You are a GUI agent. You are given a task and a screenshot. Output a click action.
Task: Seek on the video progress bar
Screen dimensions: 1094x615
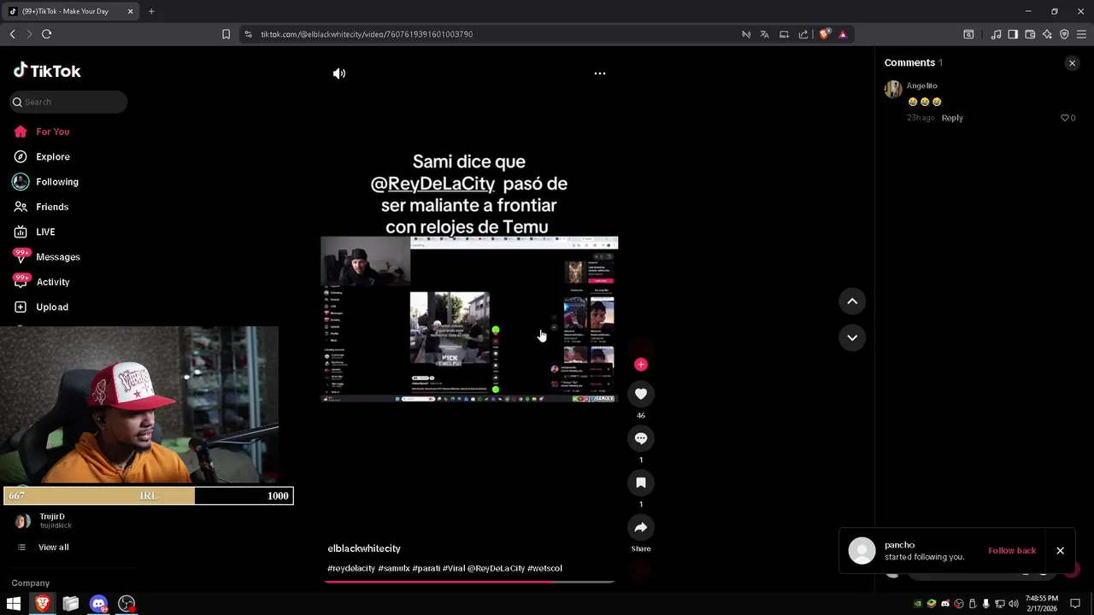click(x=469, y=582)
